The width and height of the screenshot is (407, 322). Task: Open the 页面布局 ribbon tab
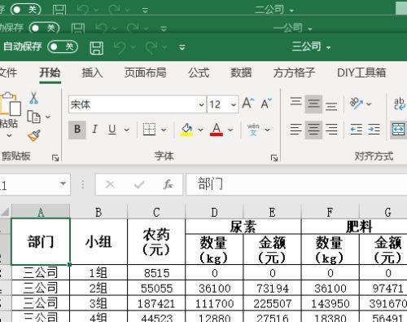pyautogui.click(x=146, y=73)
